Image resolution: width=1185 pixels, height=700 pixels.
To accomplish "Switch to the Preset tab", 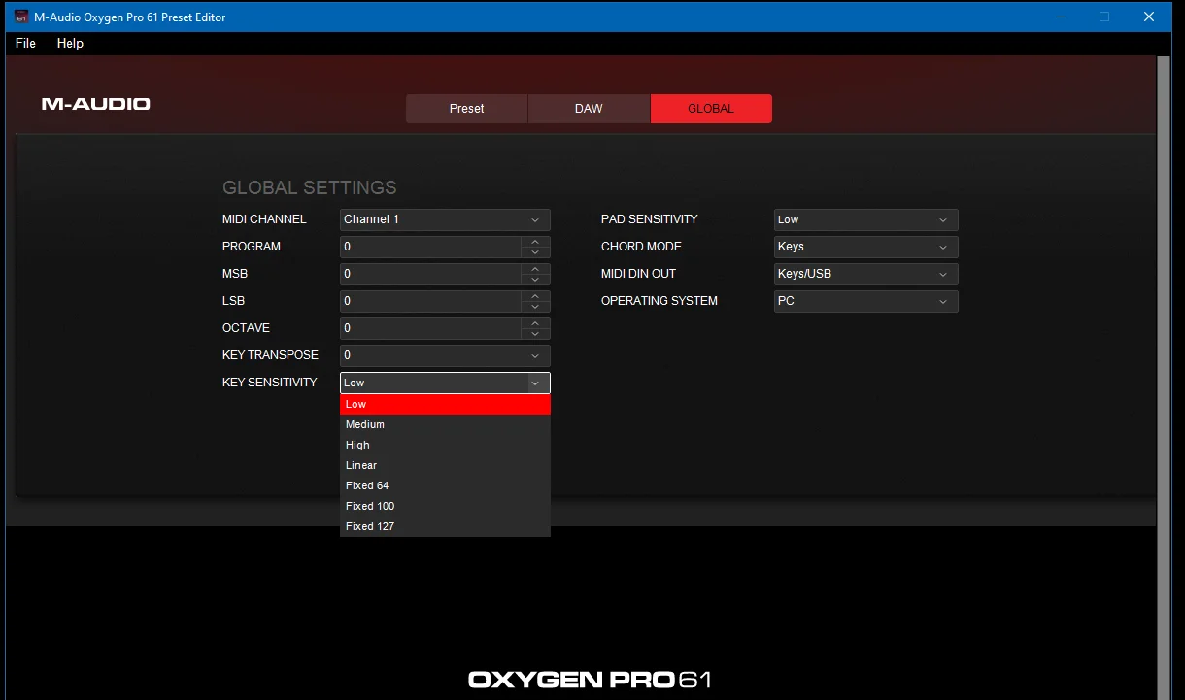I will pyautogui.click(x=466, y=109).
